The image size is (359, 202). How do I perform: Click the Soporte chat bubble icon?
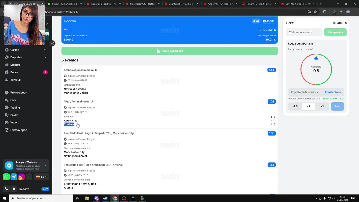pyautogui.click(x=14, y=189)
